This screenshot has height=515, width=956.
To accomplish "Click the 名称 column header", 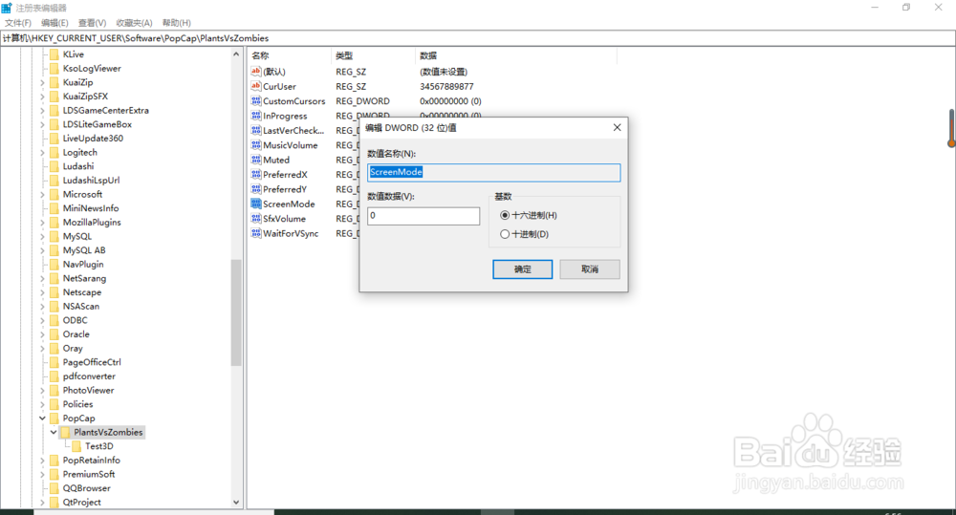I will point(290,55).
